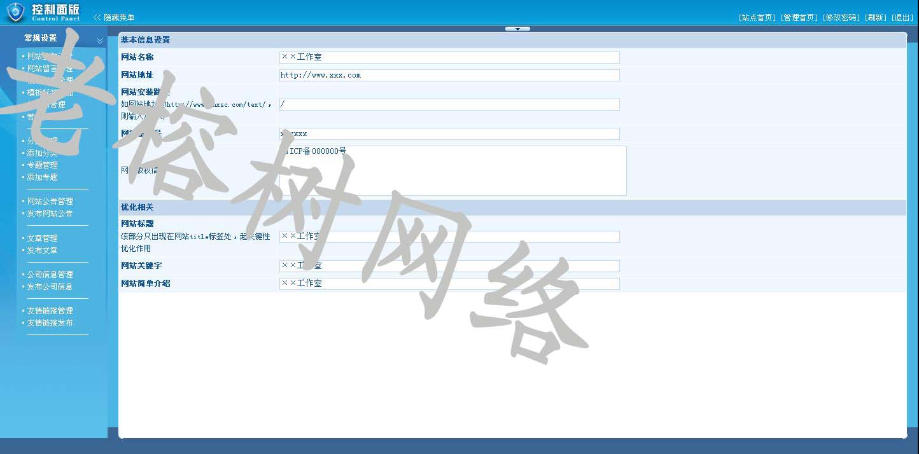The width and height of the screenshot is (919, 454).
Task: Click the 网站地址 input with http://www.xxx.com
Action: point(449,75)
